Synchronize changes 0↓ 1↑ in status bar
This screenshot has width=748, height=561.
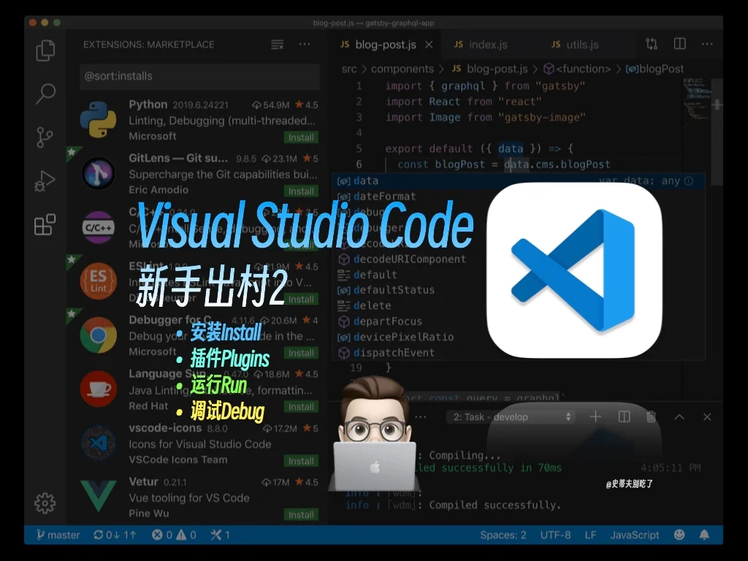pos(115,535)
